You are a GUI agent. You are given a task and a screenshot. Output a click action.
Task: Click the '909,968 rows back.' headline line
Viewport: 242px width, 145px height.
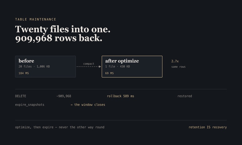pos(59,38)
